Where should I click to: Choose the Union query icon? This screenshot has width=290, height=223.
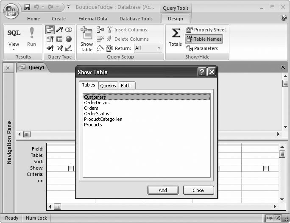69,30
